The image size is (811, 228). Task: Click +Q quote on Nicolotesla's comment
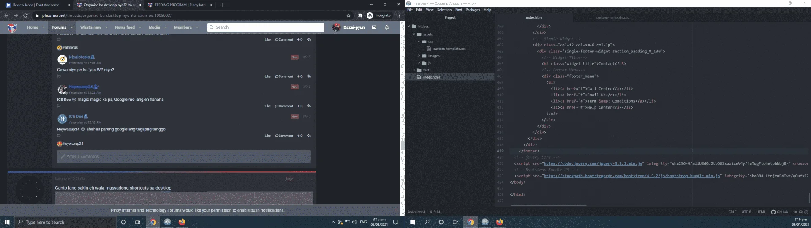pyautogui.click(x=299, y=76)
